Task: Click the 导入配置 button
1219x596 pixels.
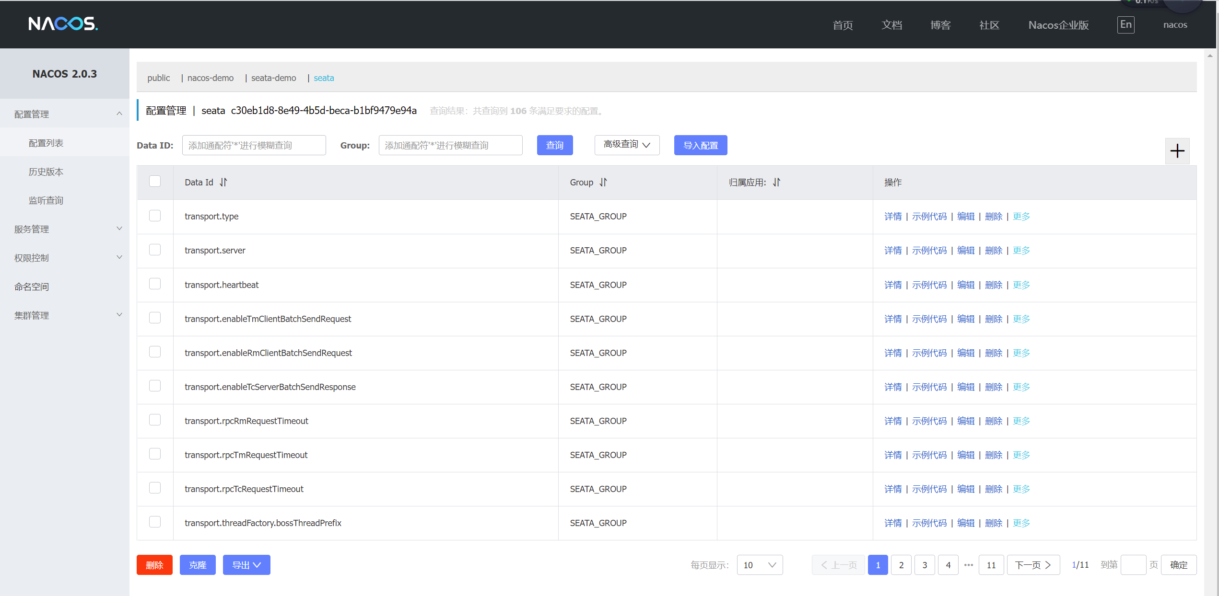Action: [x=700, y=145]
